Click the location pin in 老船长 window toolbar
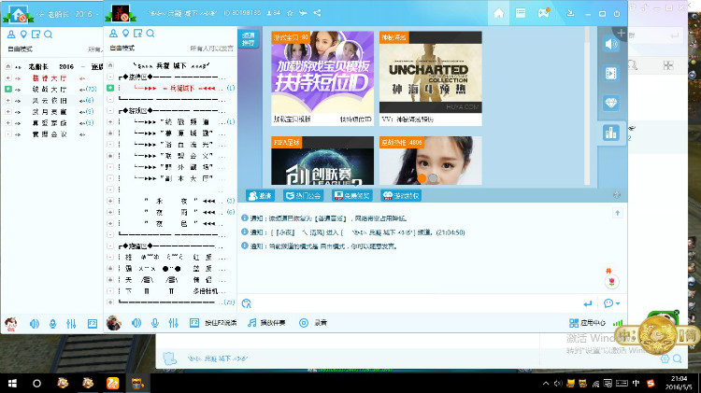The image size is (701, 393). [x=23, y=35]
